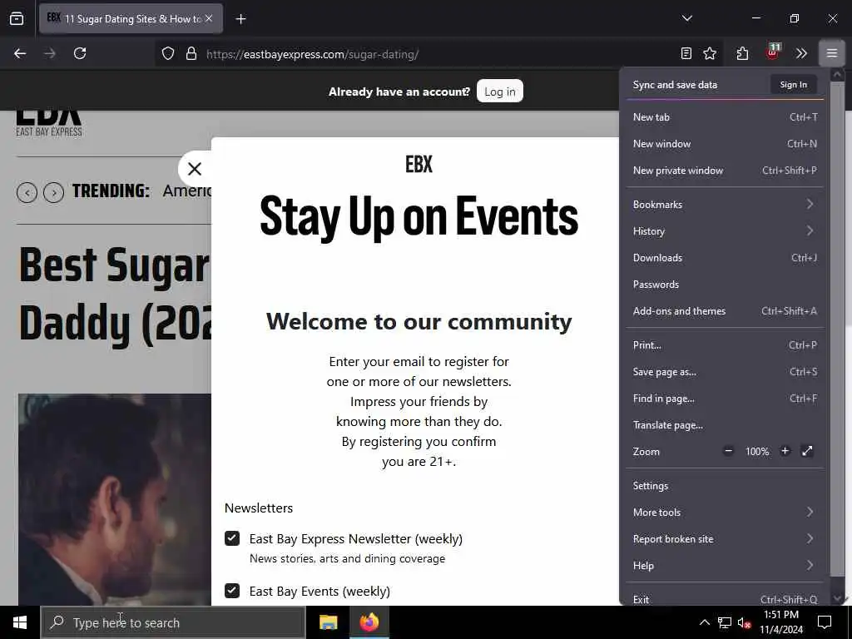Close the Firefox hamburger menu
This screenshot has height=639, width=852.
pyautogui.click(x=831, y=53)
